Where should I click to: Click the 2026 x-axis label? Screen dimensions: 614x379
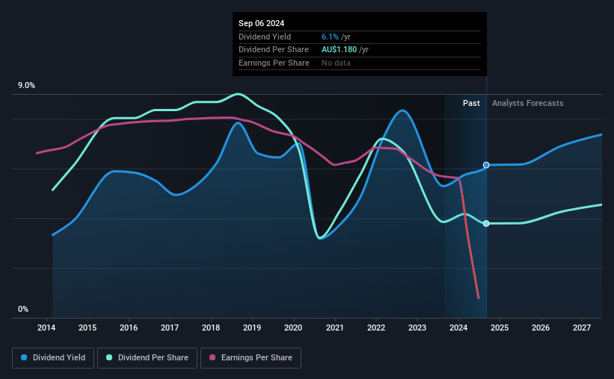[541, 328]
